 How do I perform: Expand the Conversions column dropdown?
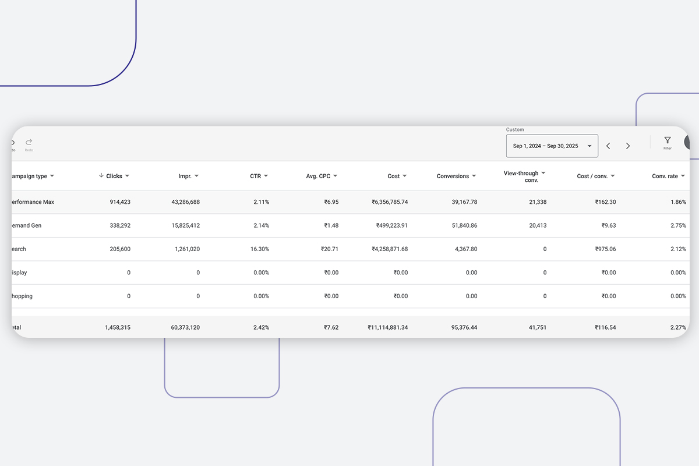pos(474,176)
